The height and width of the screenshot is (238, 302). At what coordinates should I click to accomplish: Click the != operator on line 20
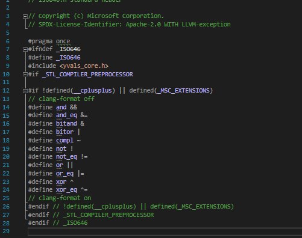pos(84,157)
